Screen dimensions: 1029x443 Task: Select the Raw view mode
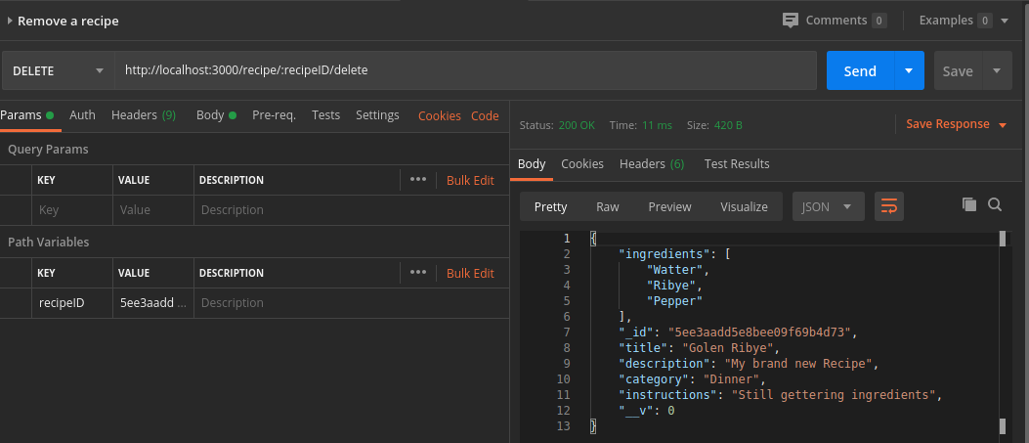coord(608,206)
